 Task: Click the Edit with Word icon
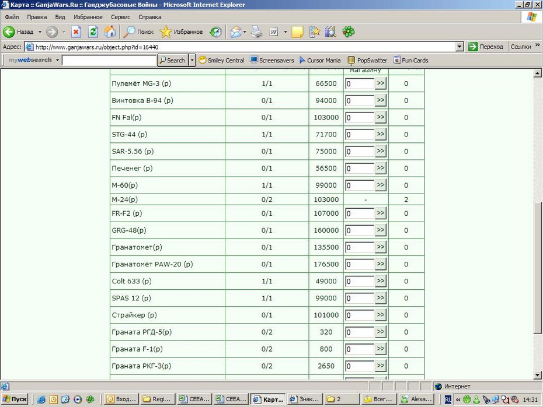tap(274, 32)
